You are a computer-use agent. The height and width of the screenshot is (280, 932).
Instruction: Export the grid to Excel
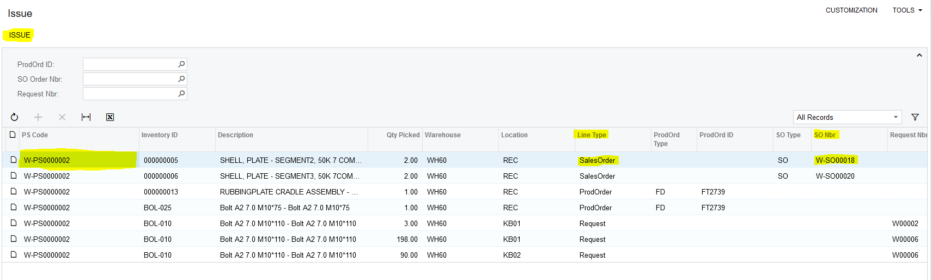110,117
